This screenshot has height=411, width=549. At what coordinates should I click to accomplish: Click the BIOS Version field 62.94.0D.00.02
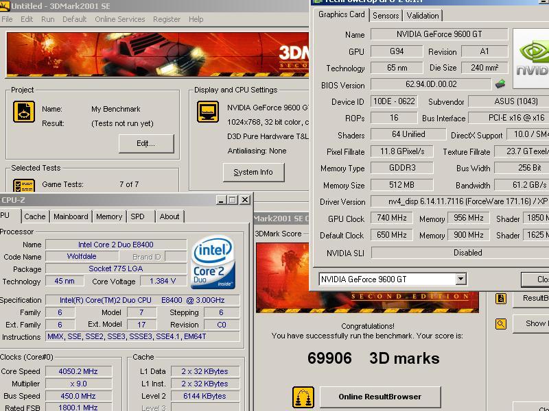(x=431, y=84)
